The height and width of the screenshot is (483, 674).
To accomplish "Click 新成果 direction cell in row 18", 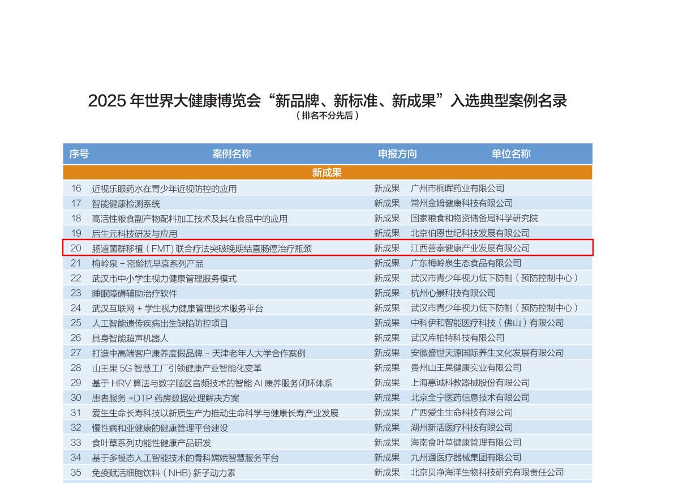I will (x=387, y=218).
